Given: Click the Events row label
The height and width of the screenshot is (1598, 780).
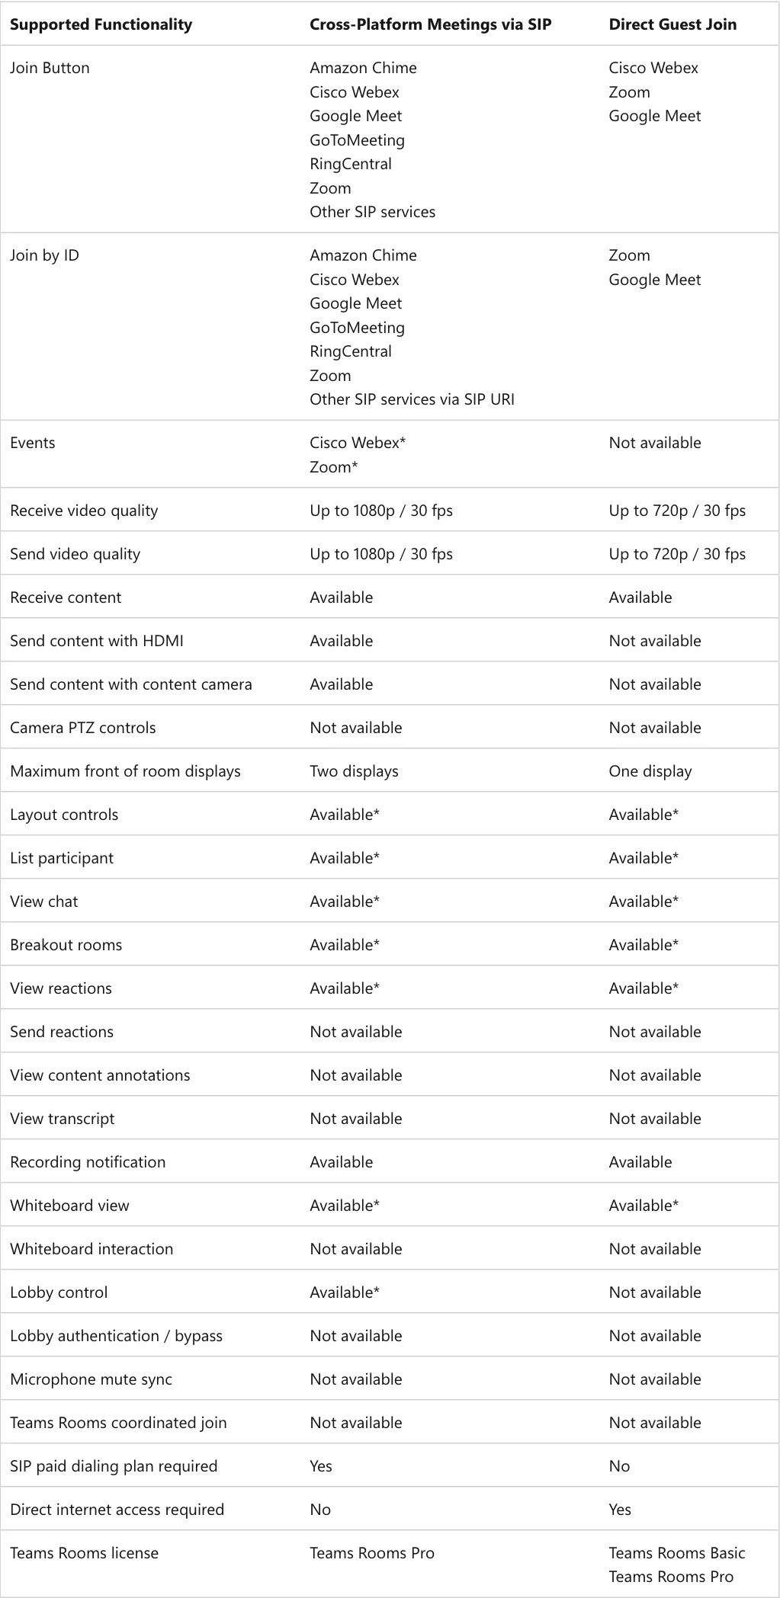Looking at the screenshot, I should [x=33, y=443].
